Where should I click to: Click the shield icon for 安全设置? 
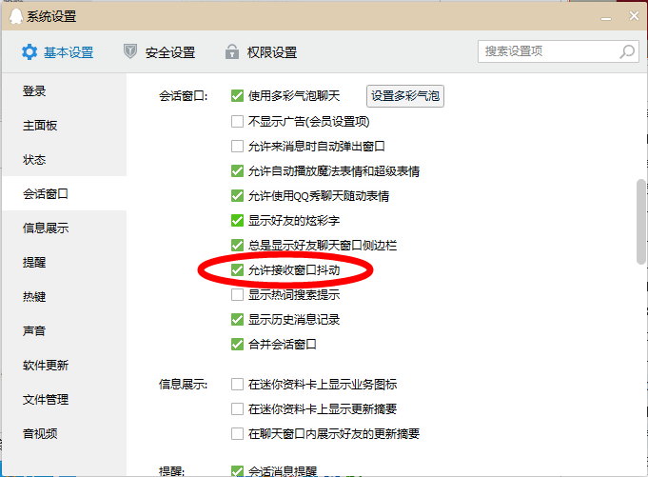coord(130,52)
